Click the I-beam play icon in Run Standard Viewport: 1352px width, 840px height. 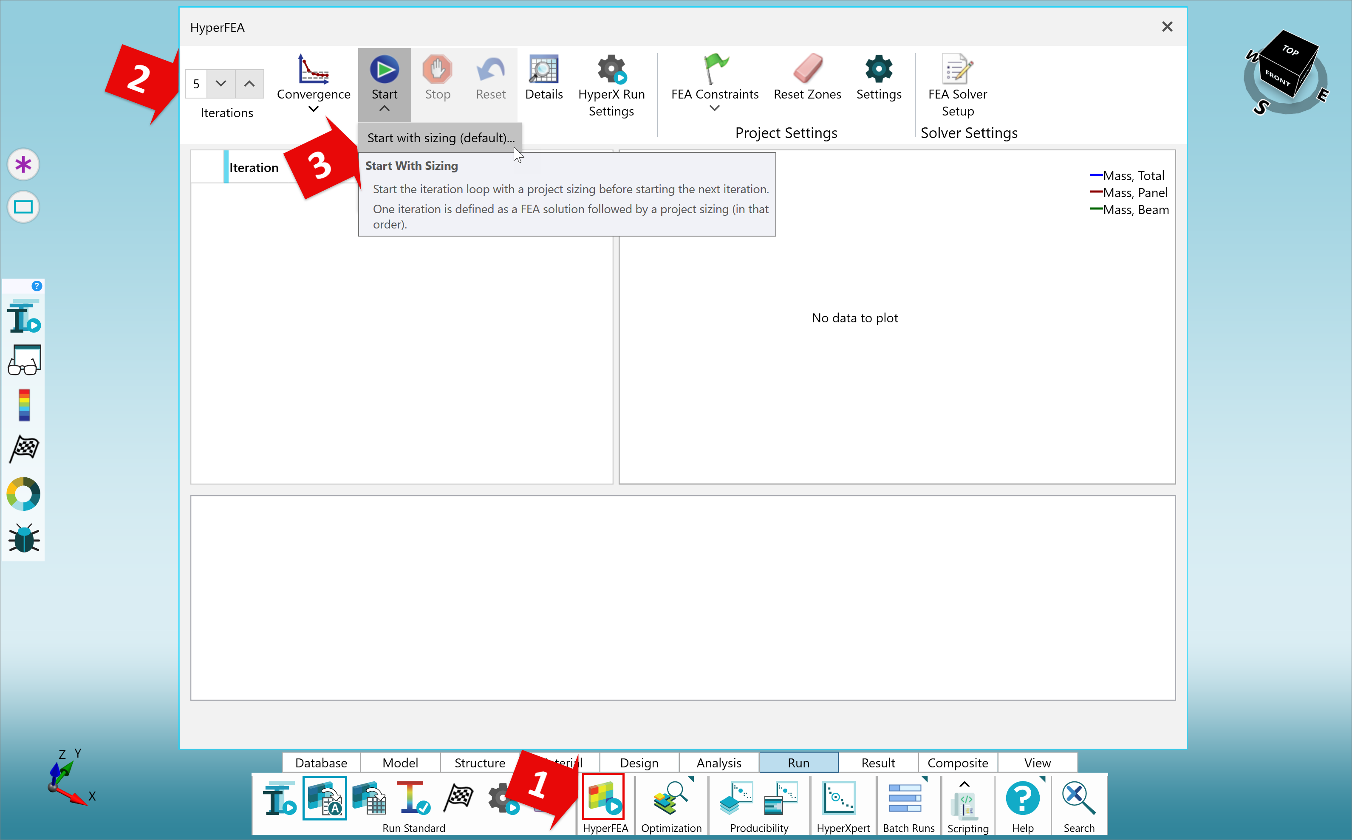(x=280, y=798)
